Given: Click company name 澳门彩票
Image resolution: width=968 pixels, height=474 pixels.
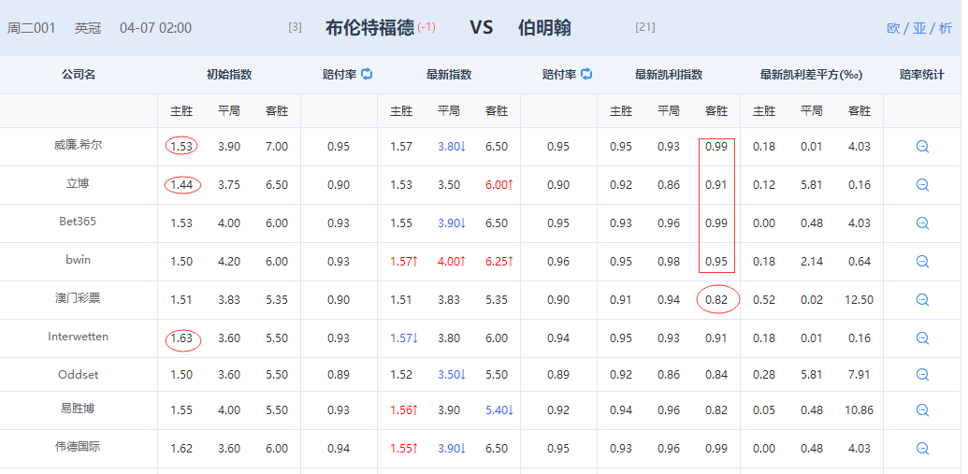Looking at the screenshot, I should point(78,298).
